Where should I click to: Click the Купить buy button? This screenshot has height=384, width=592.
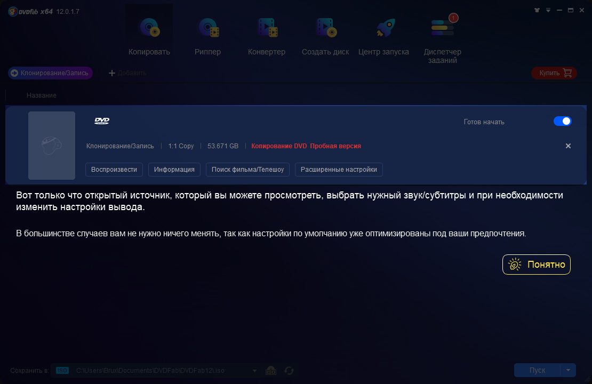click(x=554, y=73)
